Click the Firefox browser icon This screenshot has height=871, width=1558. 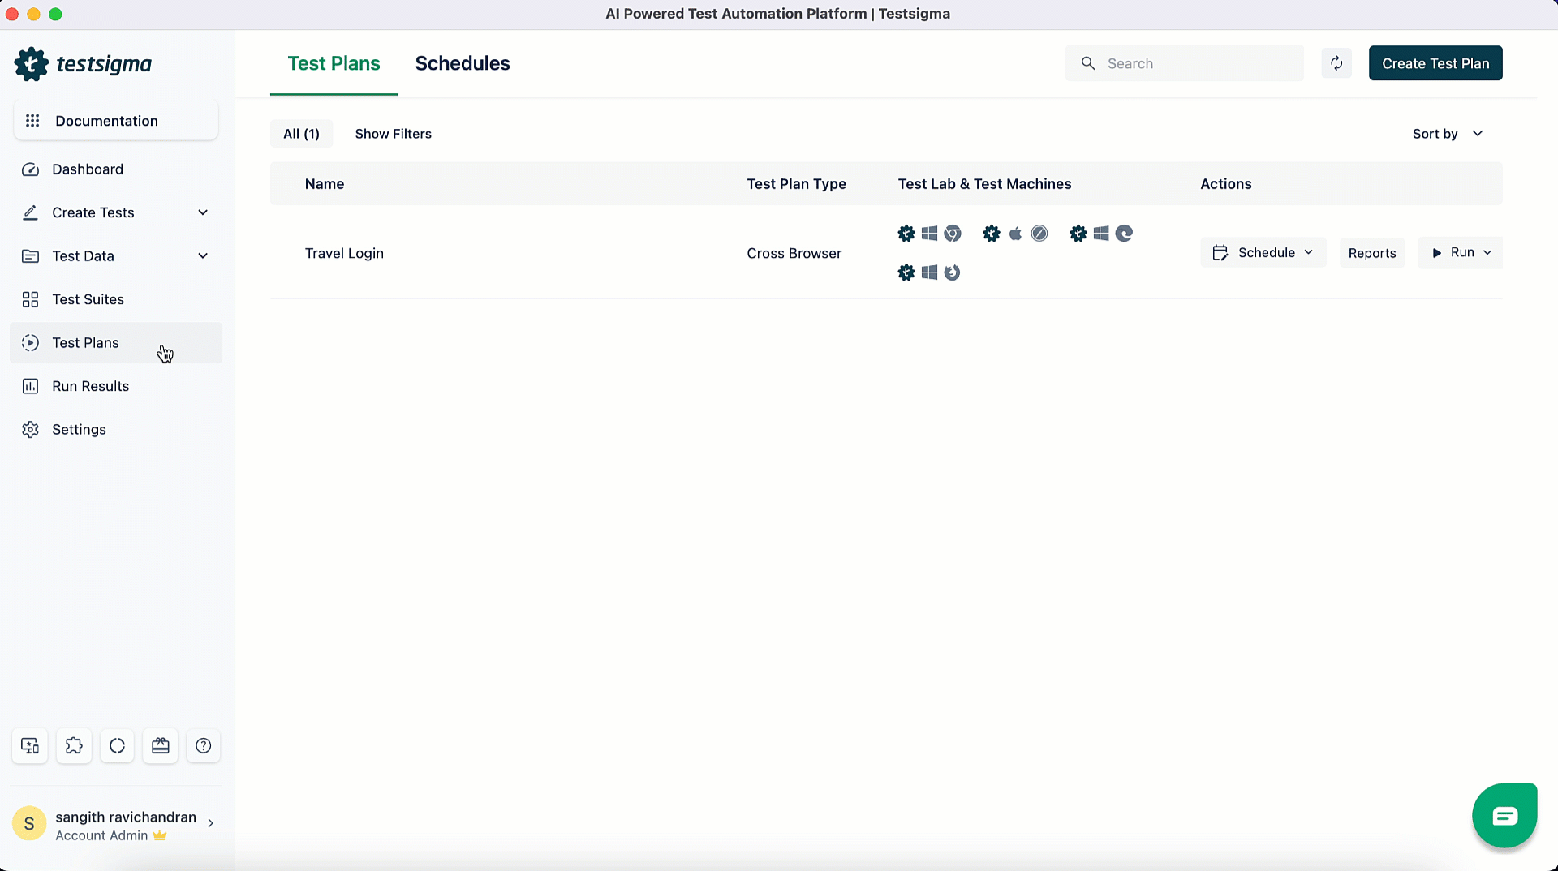pyautogui.click(x=953, y=272)
